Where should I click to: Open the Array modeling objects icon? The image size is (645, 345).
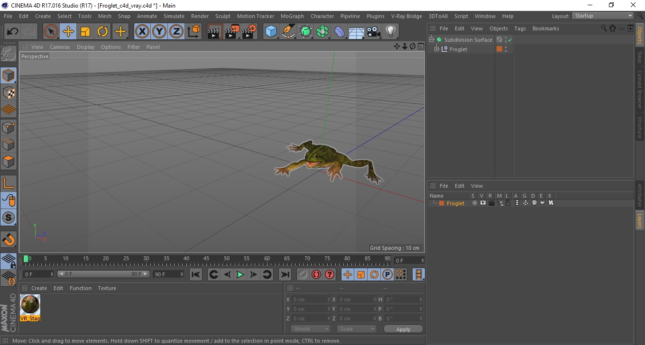tap(322, 32)
